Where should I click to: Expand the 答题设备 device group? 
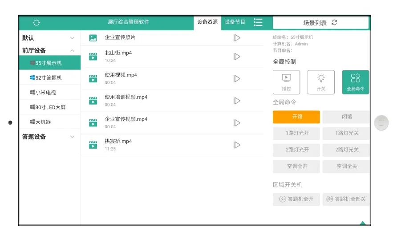(x=72, y=137)
